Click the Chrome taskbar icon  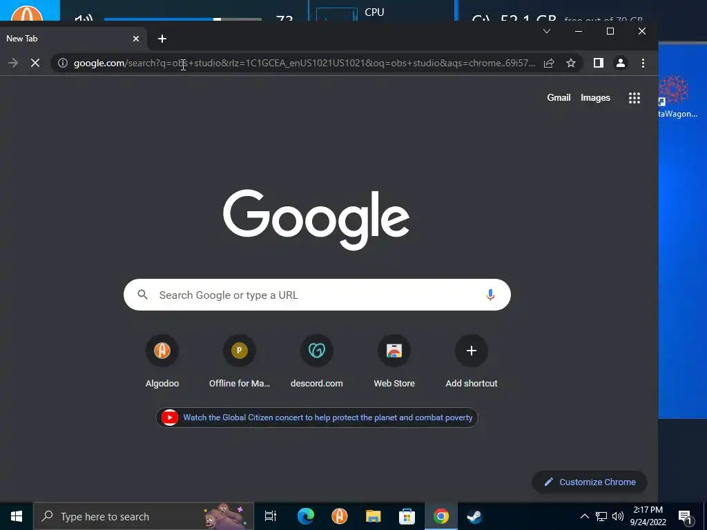click(441, 516)
